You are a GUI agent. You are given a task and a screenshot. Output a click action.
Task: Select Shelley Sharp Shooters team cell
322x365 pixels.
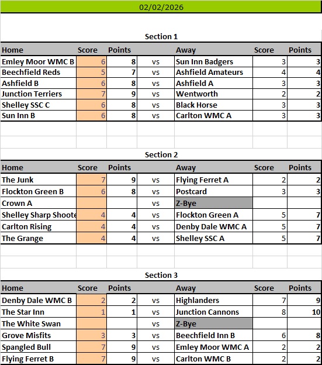39,215
